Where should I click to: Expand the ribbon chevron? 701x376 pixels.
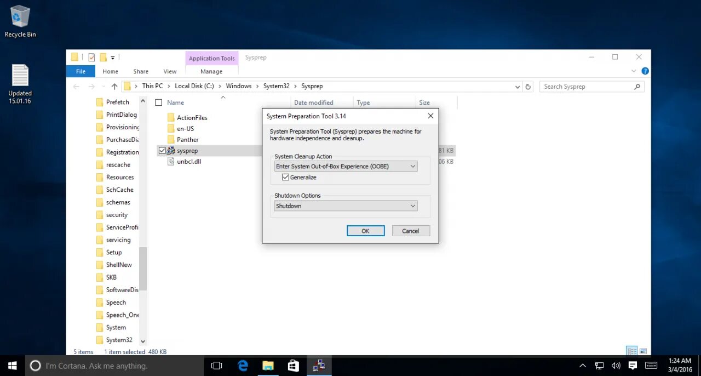point(635,71)
